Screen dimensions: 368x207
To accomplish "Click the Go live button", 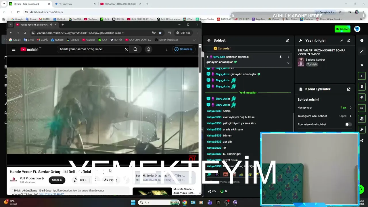I will coord(342,29).
